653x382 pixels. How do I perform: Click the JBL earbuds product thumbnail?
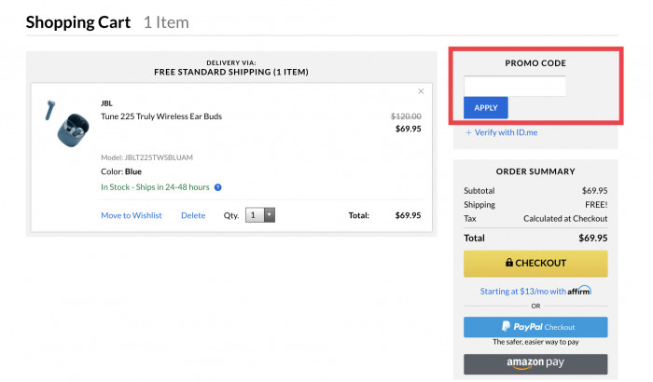point(64,125)
